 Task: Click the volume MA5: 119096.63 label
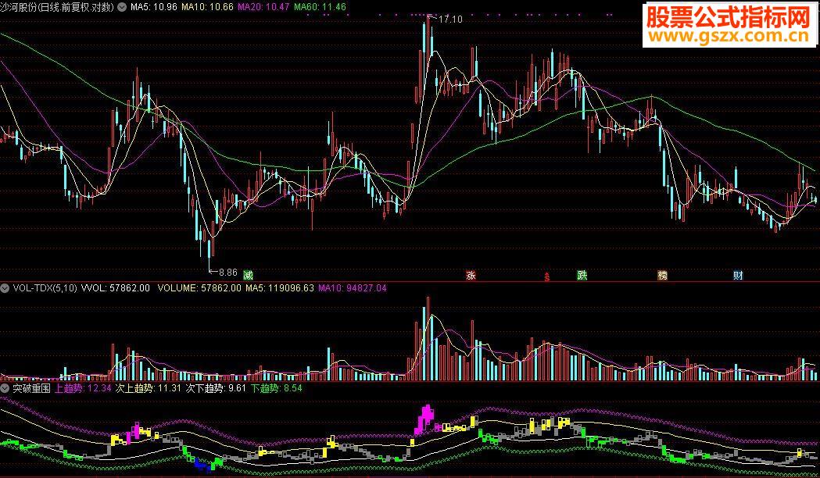pos(280,288)
